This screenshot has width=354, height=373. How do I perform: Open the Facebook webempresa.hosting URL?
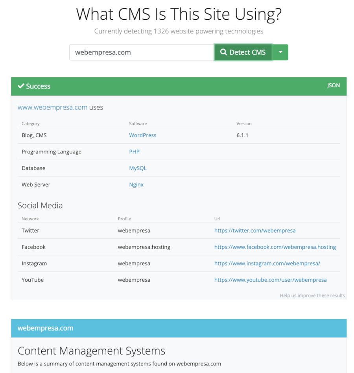click(275, 247)
